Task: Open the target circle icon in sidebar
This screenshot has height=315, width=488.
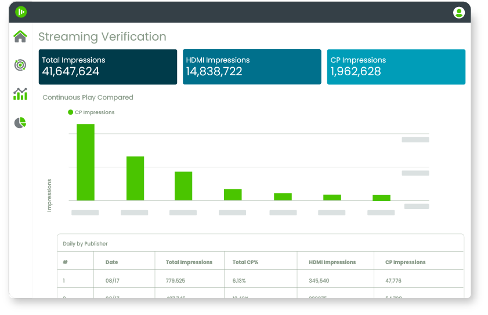Action: (x=20, y=65)
